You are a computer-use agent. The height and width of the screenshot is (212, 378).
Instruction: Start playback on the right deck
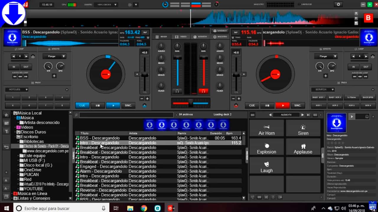tap(283, 105)
